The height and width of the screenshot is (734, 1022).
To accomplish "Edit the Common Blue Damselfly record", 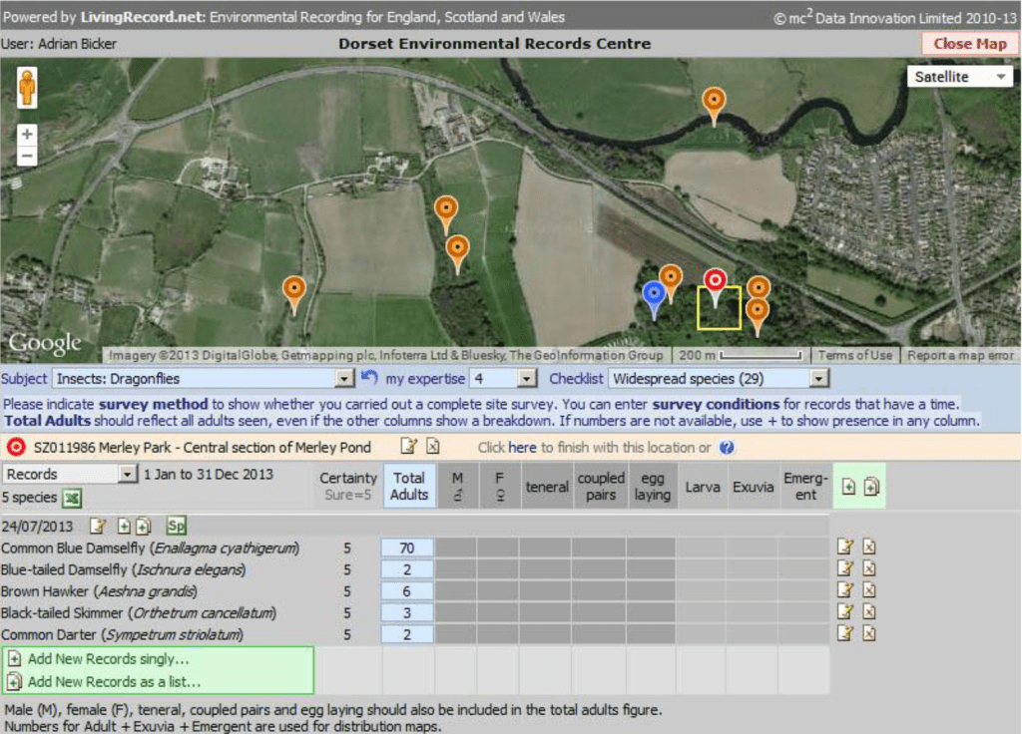I will (x=845, y=548).
